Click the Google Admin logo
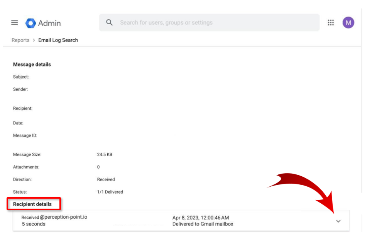This screenshot has width=372, height=241. click(30, 23)
